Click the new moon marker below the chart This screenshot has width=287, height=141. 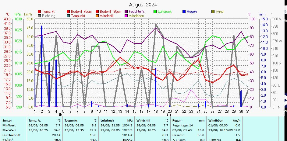60,115
